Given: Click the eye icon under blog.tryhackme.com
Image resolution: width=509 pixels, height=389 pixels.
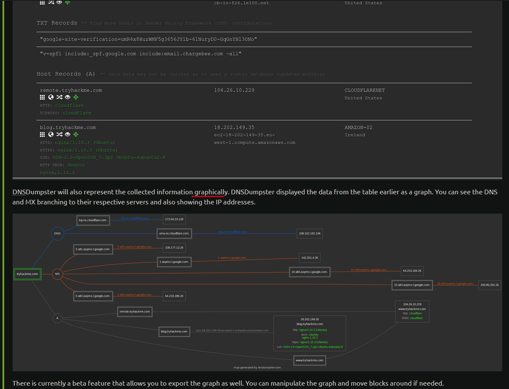Looking at the screenshot, I should 67,134.
